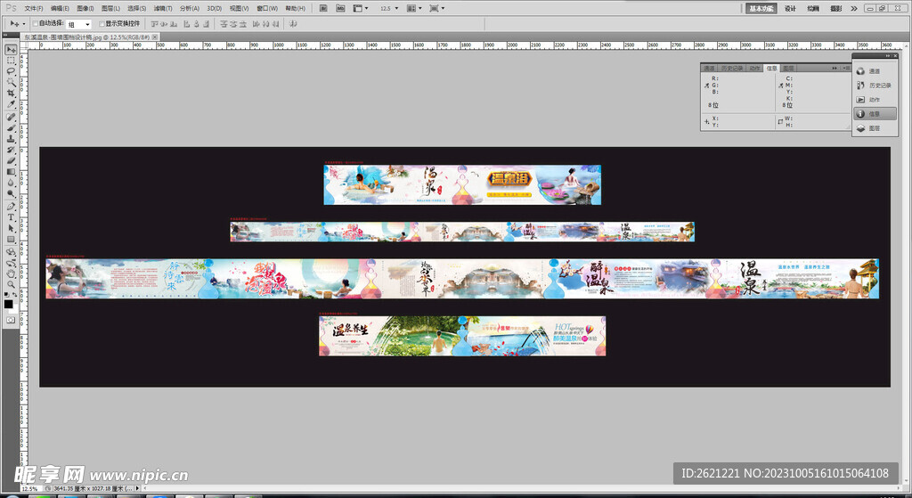The width and height of the screenshot is (912, 498).
Task: Expand more workspaces with the >> chevron
Action: pyautogui.click(x=854, y=8)
